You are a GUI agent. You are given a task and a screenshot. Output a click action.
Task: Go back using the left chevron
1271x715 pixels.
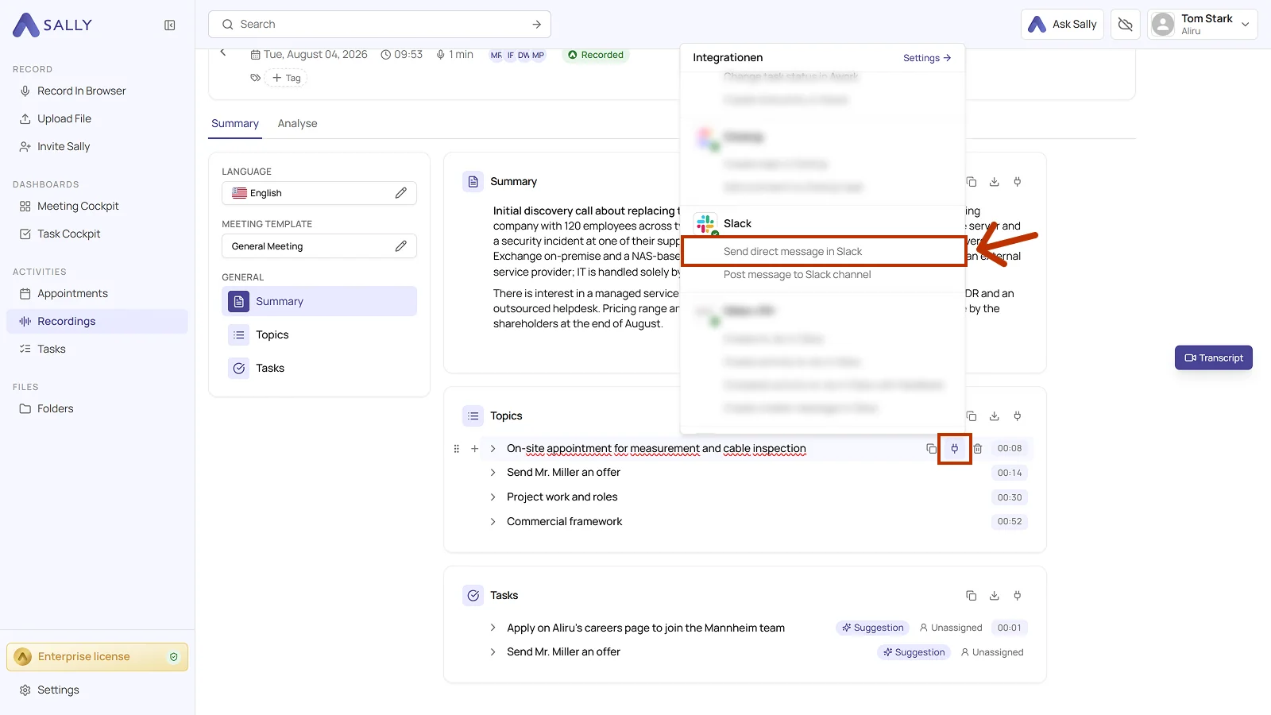pos(223,52)
